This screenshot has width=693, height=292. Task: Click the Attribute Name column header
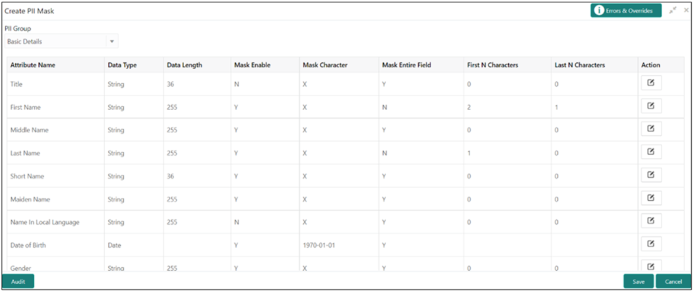33,65
